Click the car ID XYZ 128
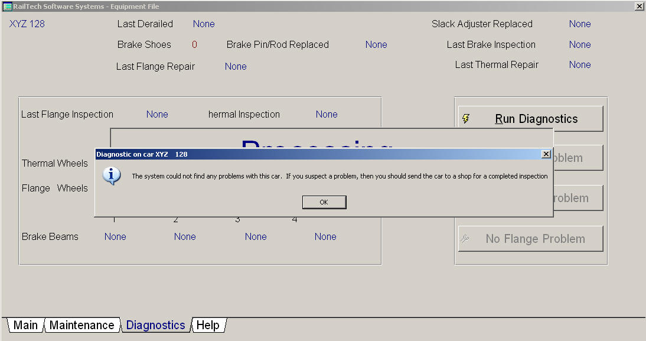This screenshot has height=341, width=646. pyautogui.click(x=27, y=24)
